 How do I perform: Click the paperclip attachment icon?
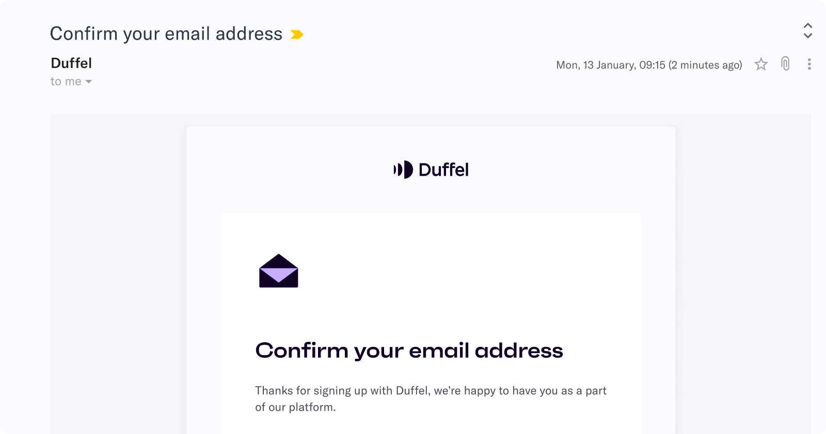tap(785, 64)
